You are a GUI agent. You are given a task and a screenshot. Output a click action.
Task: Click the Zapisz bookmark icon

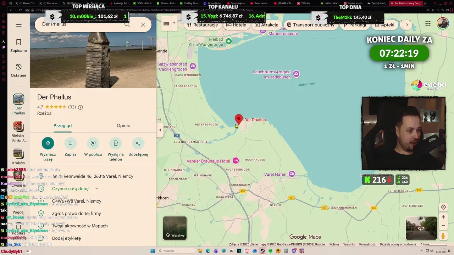pyautogui.click(x=71, y=143)
